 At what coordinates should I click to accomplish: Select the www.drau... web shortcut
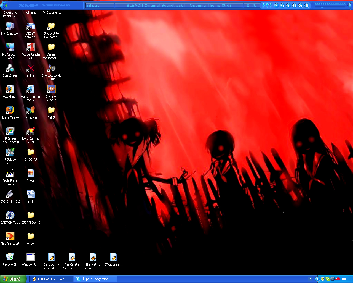pos(10,91)
